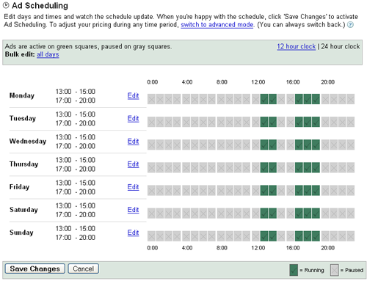367x281 pixels.
Task: Click the Tuesday day label
Action: tap(23, 119)
